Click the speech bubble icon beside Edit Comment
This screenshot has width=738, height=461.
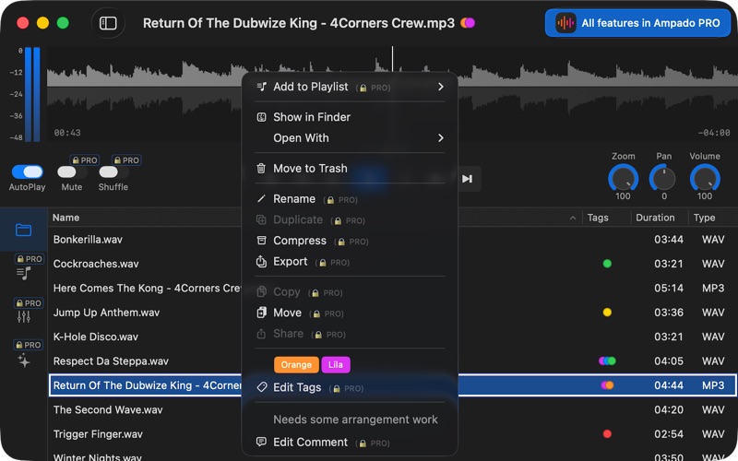[x=261, y=442]
